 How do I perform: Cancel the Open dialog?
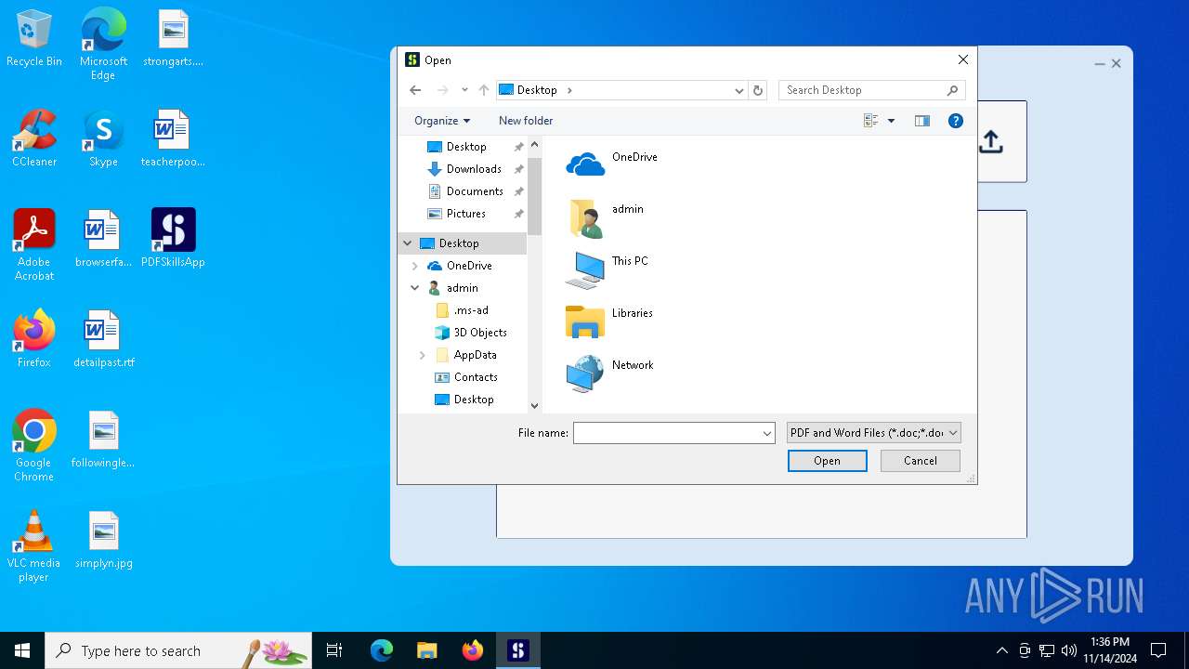pos(921,461)
